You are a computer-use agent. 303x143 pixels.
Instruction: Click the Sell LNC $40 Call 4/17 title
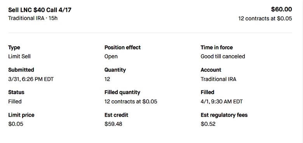point(40,10)
